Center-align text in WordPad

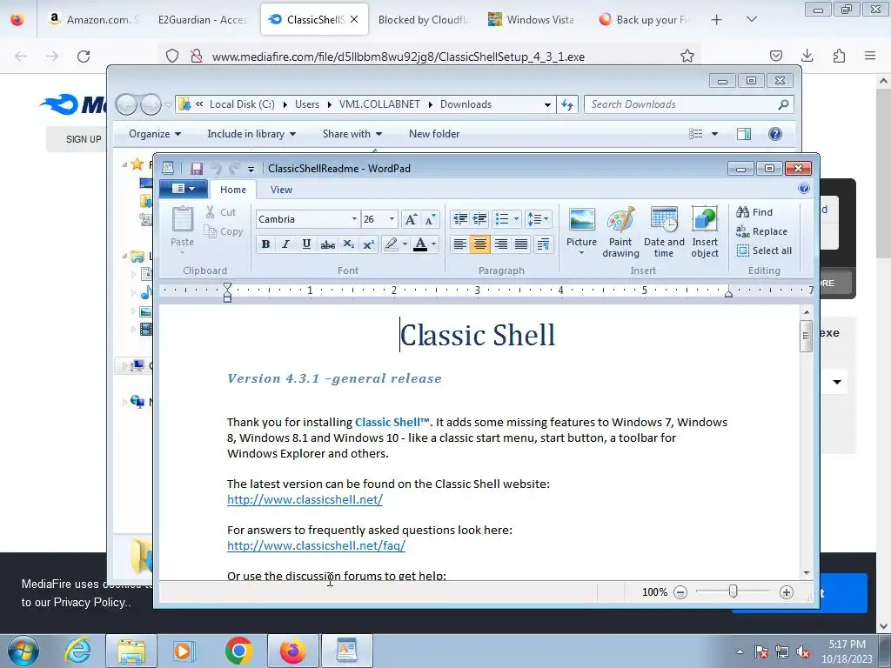pos(480,244)
